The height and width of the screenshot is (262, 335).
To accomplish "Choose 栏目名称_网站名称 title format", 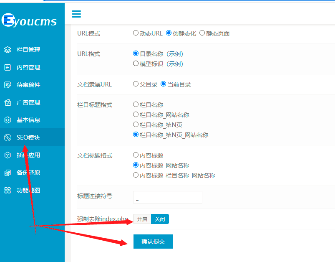I will [136, 114].
